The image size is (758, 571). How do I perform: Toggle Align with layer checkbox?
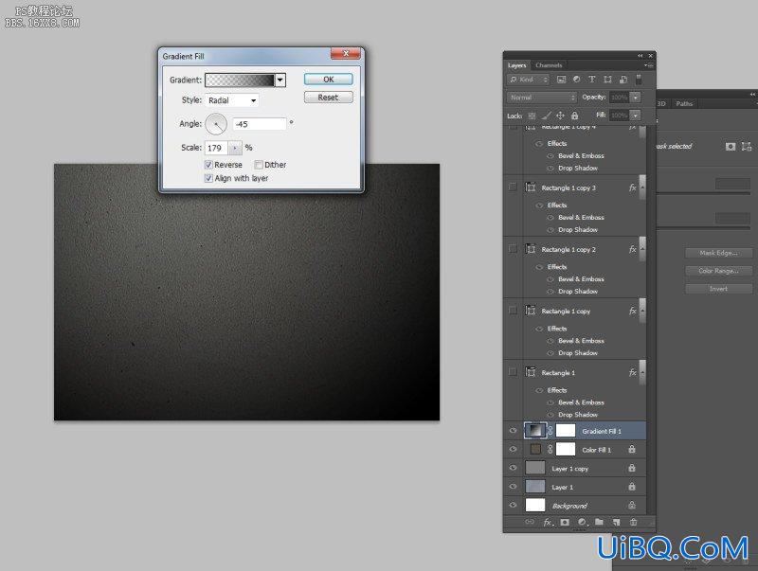(208, 178)
